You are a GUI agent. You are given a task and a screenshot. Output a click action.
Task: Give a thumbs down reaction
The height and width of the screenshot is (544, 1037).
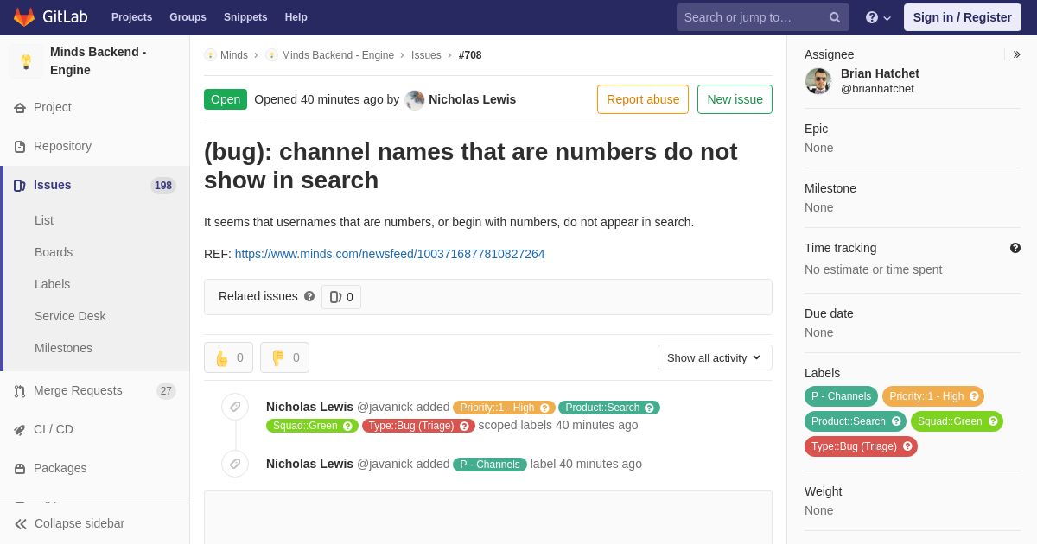click(284, 357)
